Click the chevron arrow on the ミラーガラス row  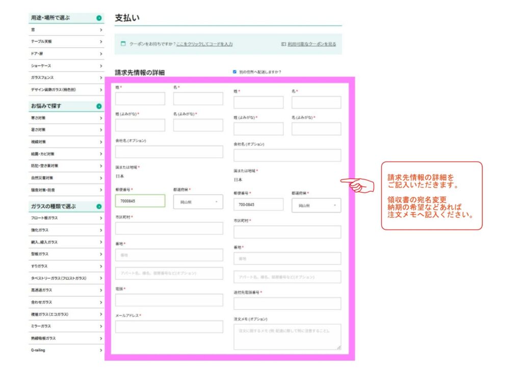(x=101, y=326)
